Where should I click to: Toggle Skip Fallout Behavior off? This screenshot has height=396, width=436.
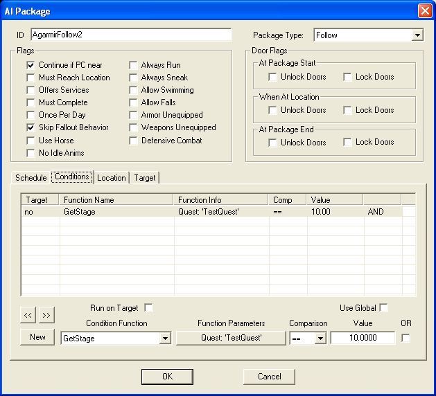(x=30, y=128)
